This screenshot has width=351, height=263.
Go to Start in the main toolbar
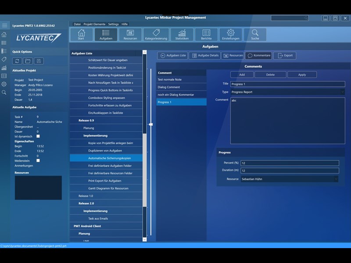(x=81, y=35)
